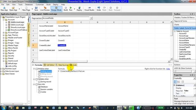Toggle the Saving record checkbox
Viewport: 196px width, 110px height.
pos(39,82)
